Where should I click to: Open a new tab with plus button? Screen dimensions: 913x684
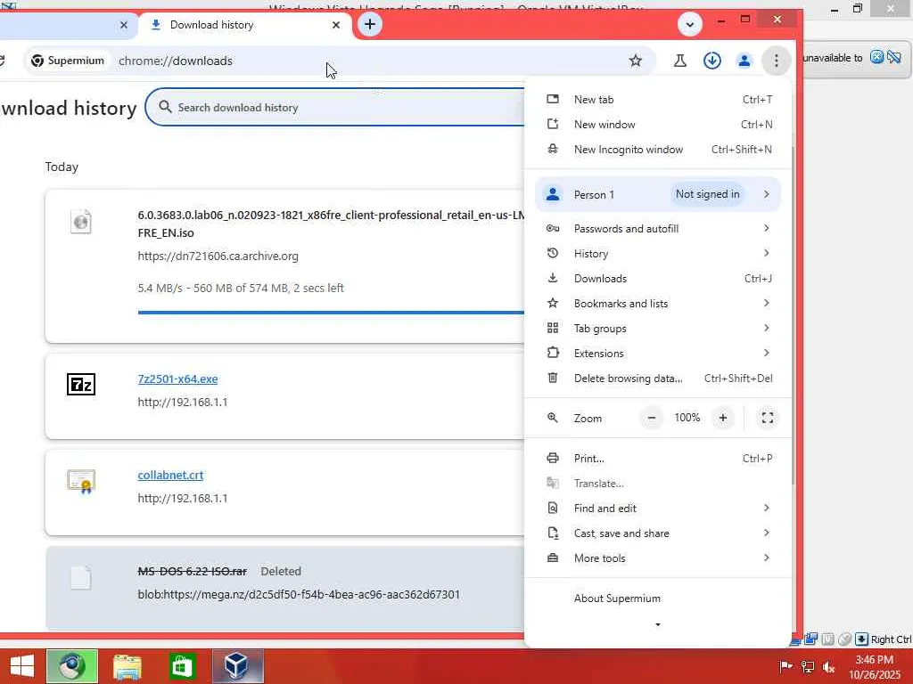370,24
